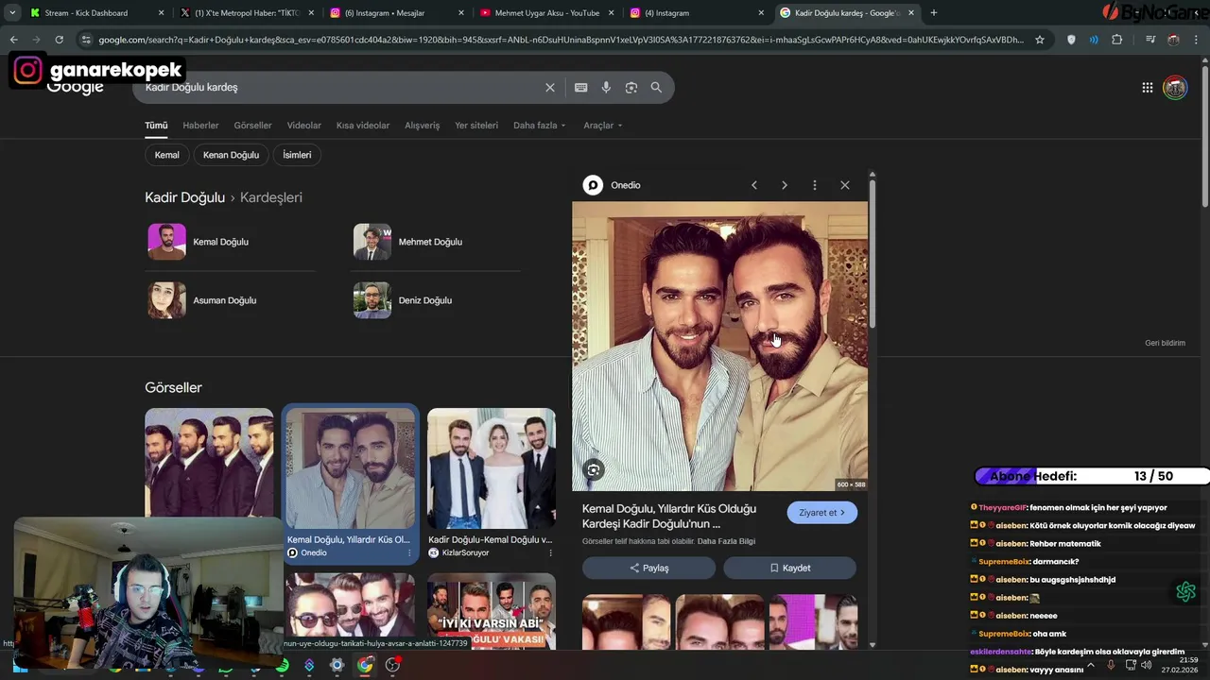Viewport: 1210px width, 680px height.
Task: Open the on-screen keyboard input tool
Action: click(x=581, y=87)
